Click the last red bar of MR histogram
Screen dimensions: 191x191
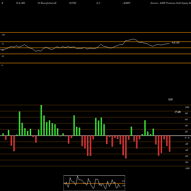pos(170,144)
